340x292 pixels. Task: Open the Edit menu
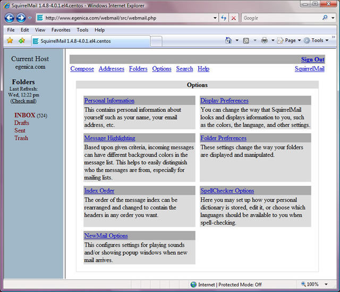point(25,30)
